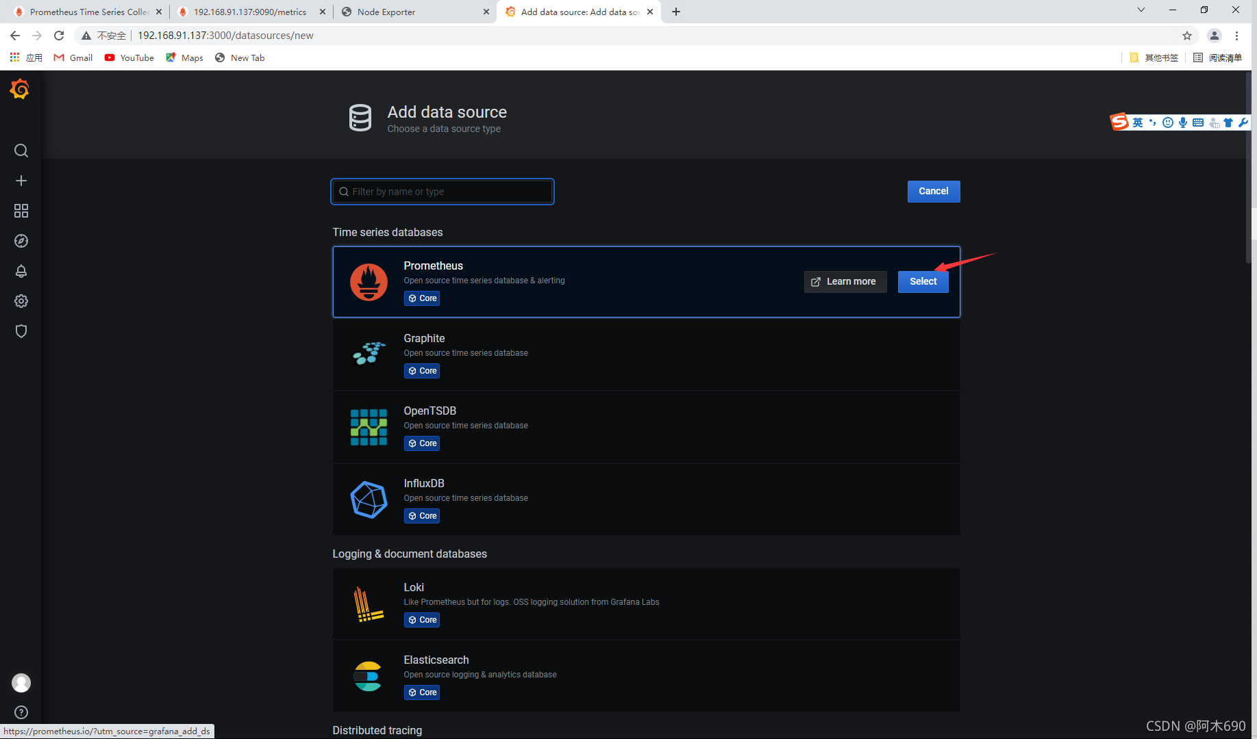
Task: Focus the Filter by name or type field
Action: (443, 192)
